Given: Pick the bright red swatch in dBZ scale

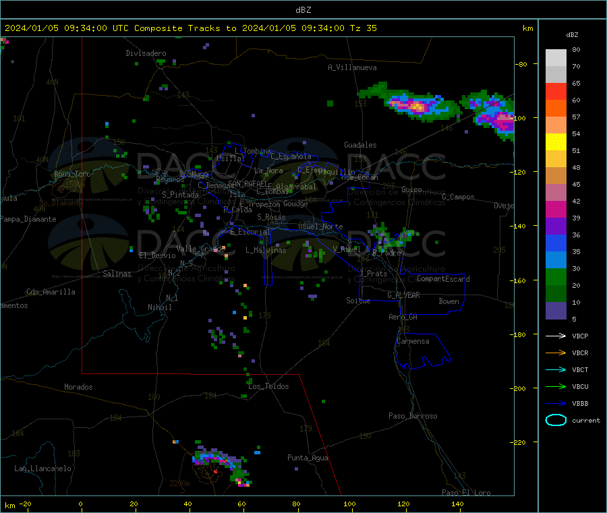Looking at the screenshot, I should (x=556, y=91).
